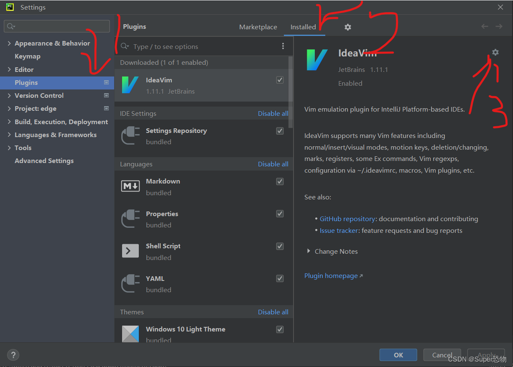Click the PyCharm logo in title bar
Screen dimensions: 513x367
click(x=10, y=7)
